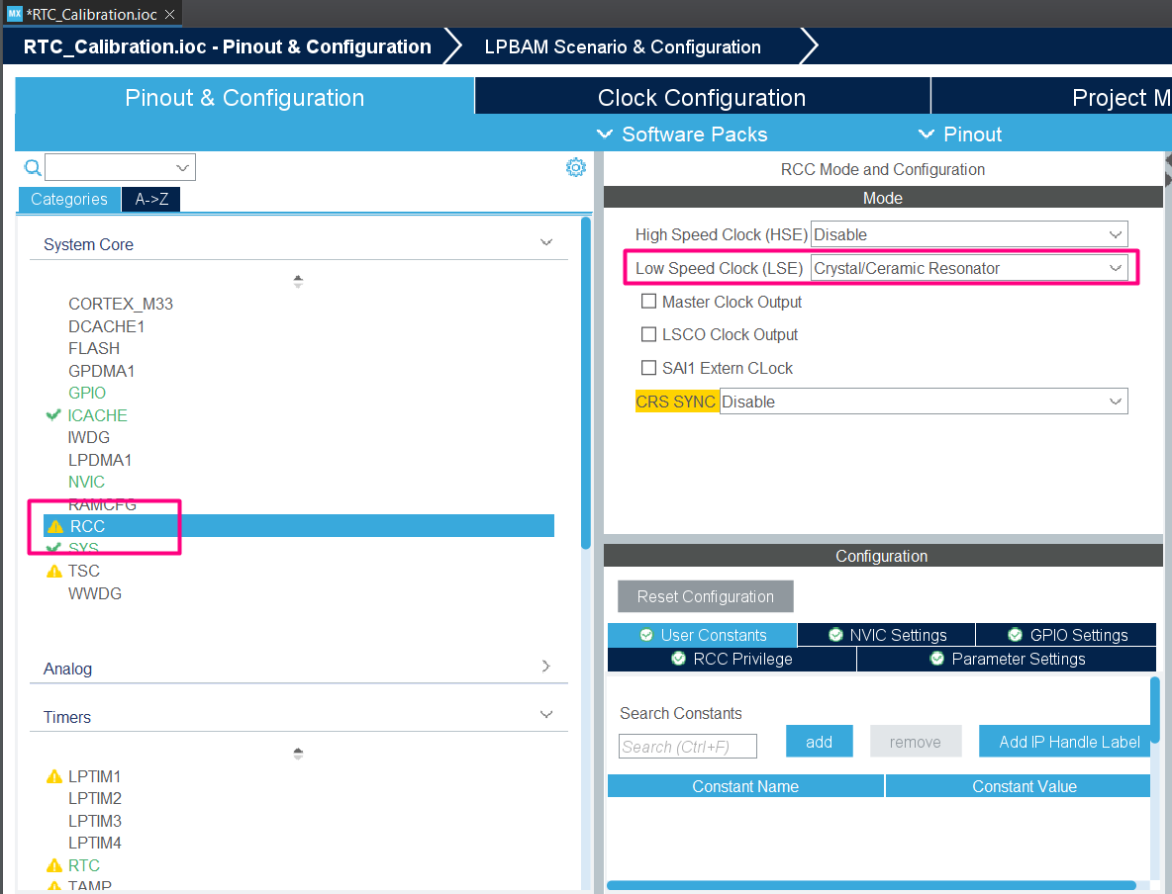The width and height of the screenshot is (1172, 894).
Task: Select the A->Z sorting tab
Action: [x=150, y=199]
